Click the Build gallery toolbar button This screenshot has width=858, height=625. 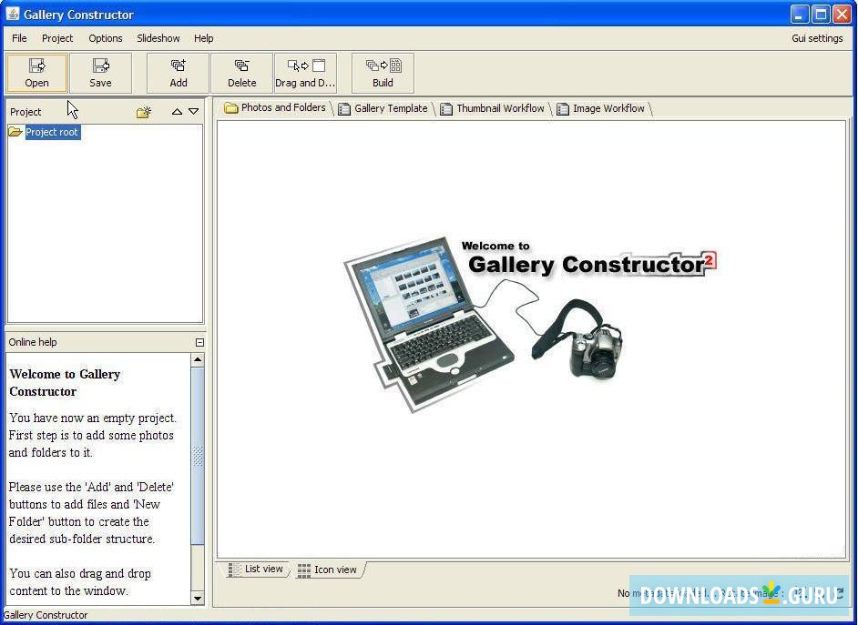pyautogui.click(x=383, y=73)
